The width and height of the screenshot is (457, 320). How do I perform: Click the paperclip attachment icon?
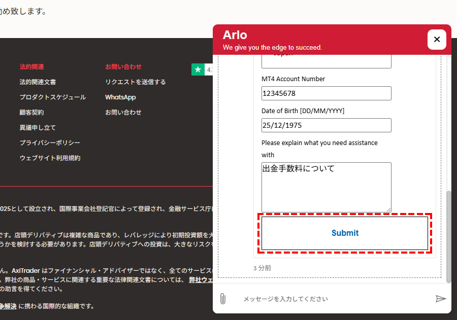click(222, 299)
